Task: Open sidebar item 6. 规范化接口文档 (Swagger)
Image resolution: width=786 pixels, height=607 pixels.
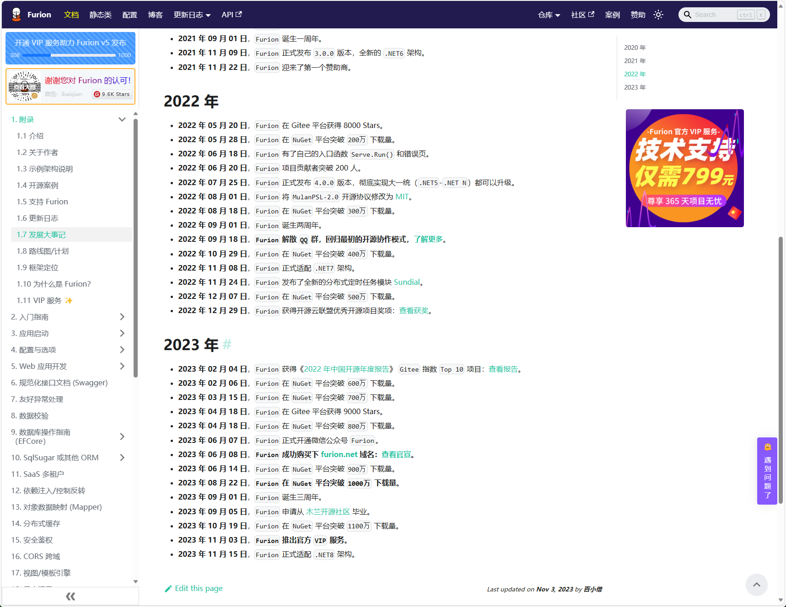Action: tap(69, 383)
